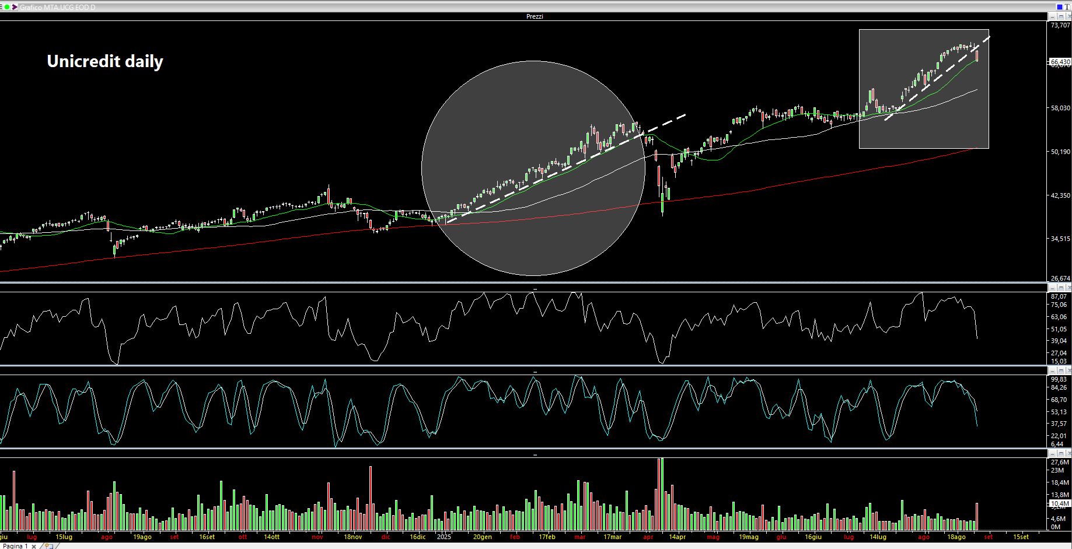Image resolution: width=1072 pixels, height=549 pixels.
Task: Click the 15set date axis label
Action: coord(1021,537)
